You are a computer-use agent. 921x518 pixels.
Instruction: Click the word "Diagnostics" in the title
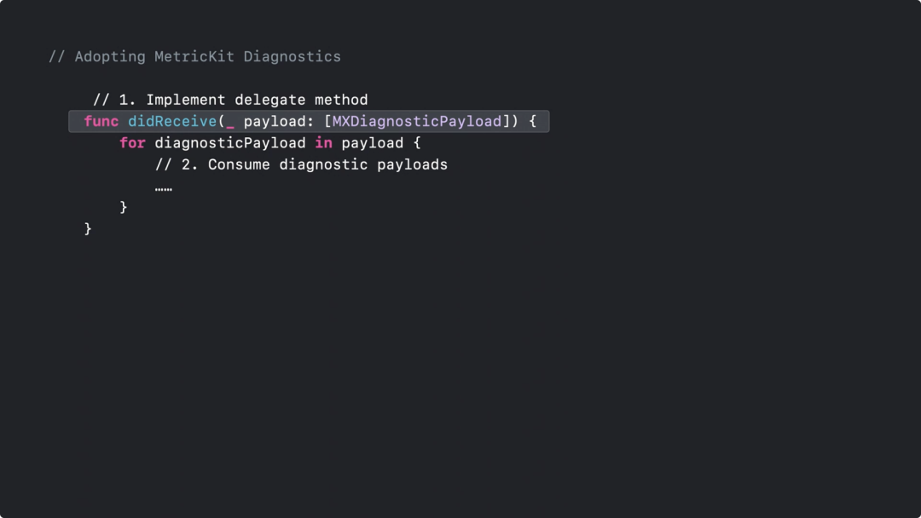(293, 57)
